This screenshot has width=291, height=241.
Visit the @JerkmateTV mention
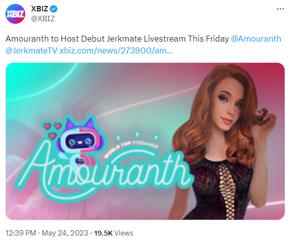pos(31,50)
